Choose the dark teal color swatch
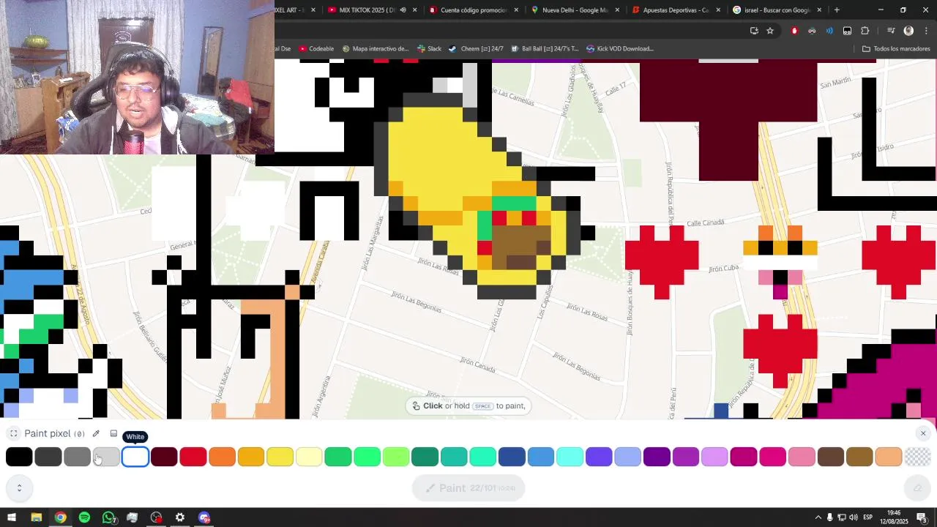The image size is (937, 527). point(425,457)
